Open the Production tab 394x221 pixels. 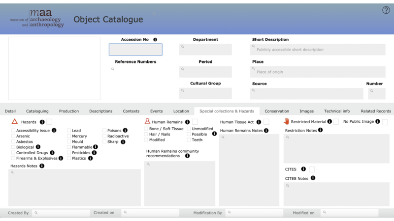click(69, 111)
